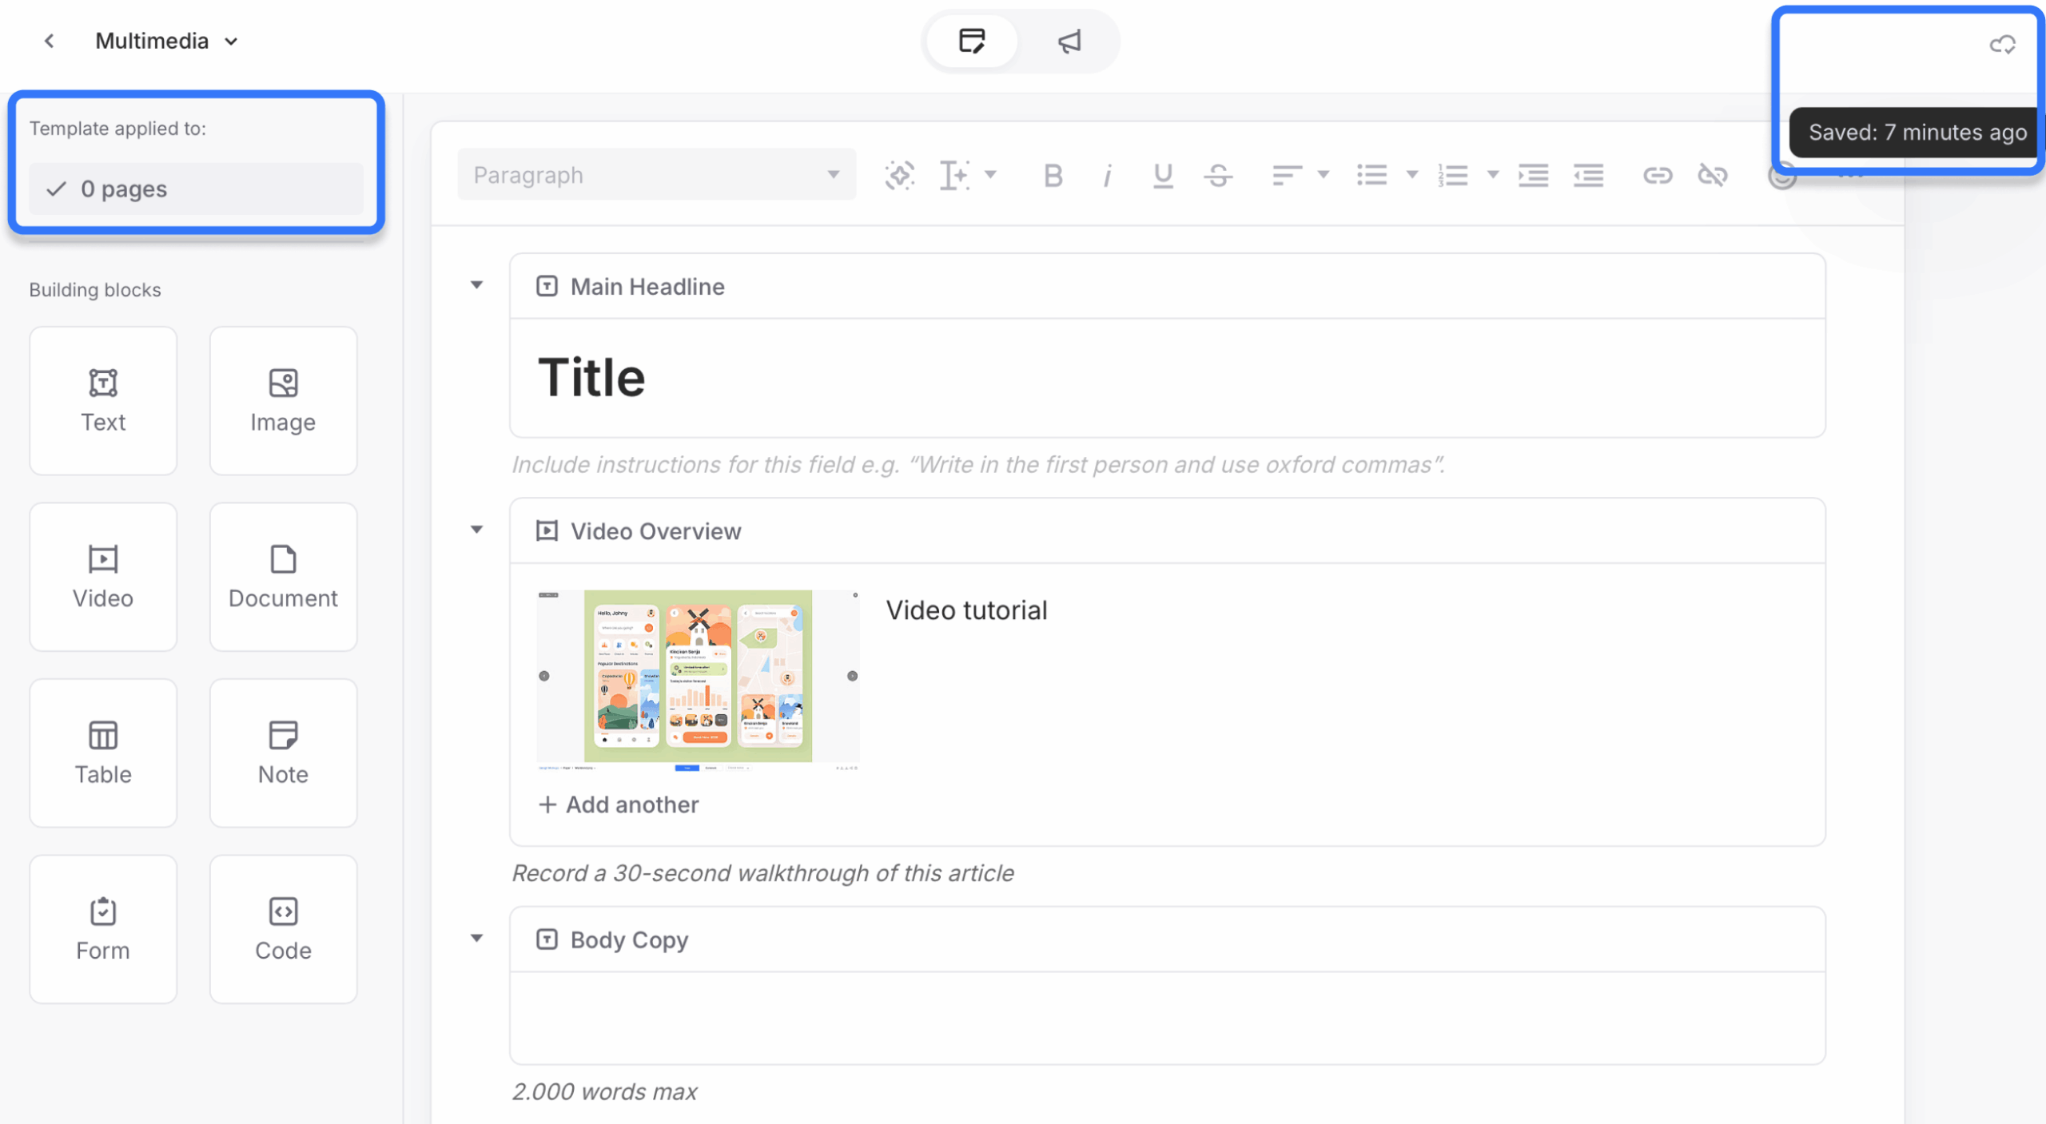Screen dimensions: 2046x1124
Task: Add a Document building block
Action: click(x=283, y=577)
